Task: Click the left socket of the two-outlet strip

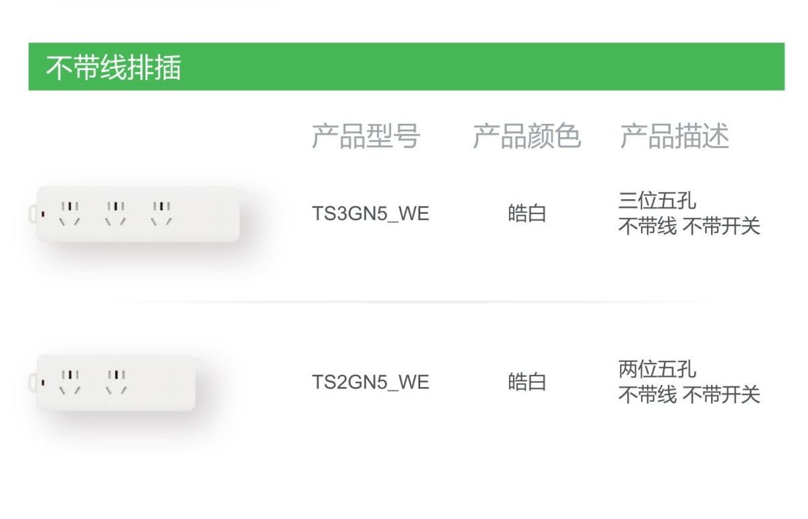Action: [69, 382]
